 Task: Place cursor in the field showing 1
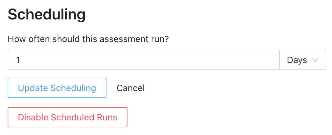coord(143,60)
